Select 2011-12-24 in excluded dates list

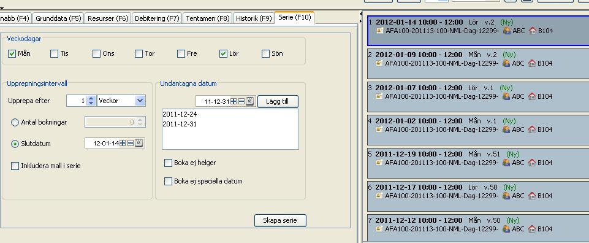pos(180,114)
